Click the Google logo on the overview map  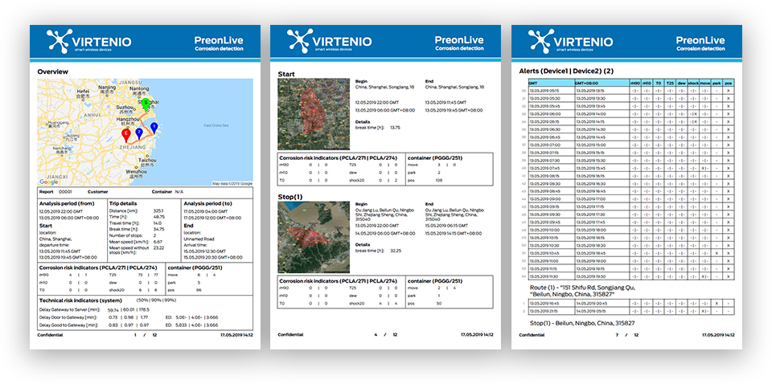point(48,182)
